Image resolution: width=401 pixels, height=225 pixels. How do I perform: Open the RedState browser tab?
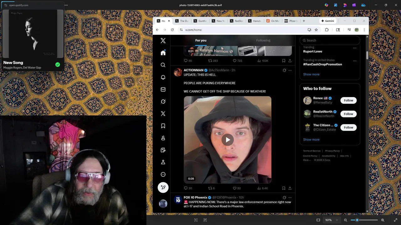pyautogui.click(x=237, y=21)
